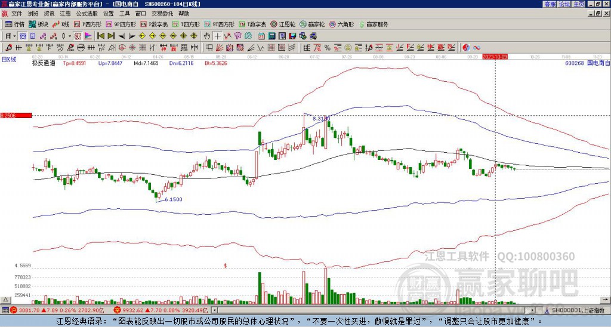The width and height of the screenshot is (611, 327).
Task: Open the 六角形 hexagon tool
Action: [x=342, y=24]
